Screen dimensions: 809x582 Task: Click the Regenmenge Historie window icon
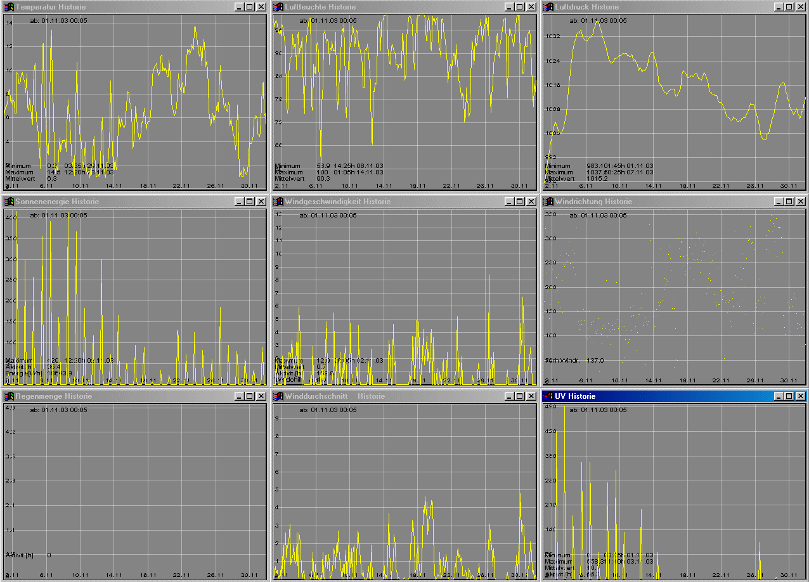(9, 396)
